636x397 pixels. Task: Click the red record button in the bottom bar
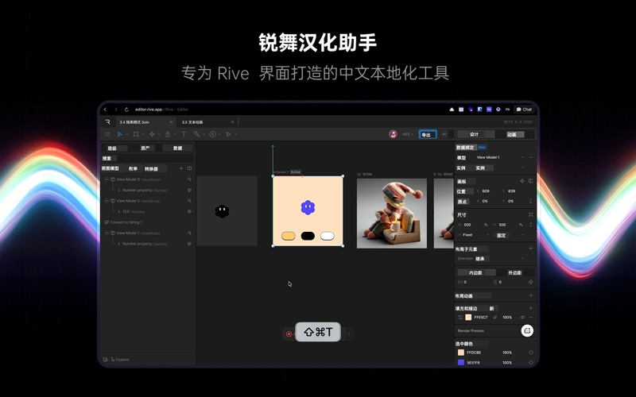tap(289, 333)
